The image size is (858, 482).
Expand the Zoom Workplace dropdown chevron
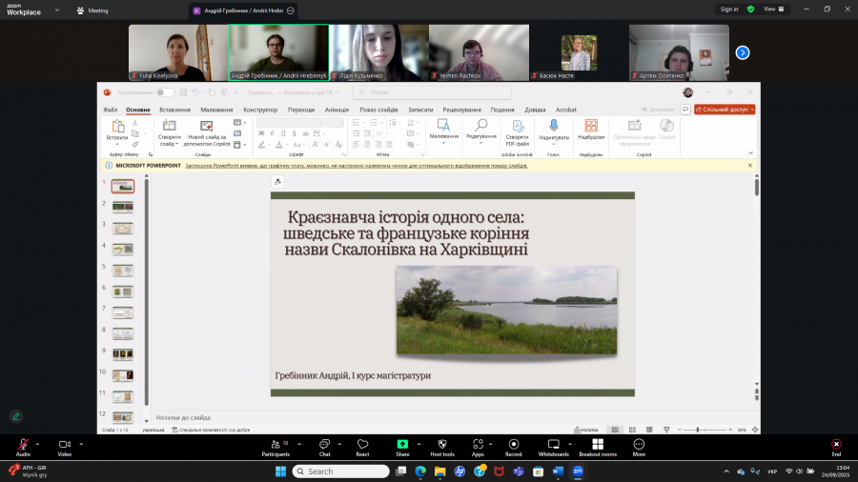point(58,10)
